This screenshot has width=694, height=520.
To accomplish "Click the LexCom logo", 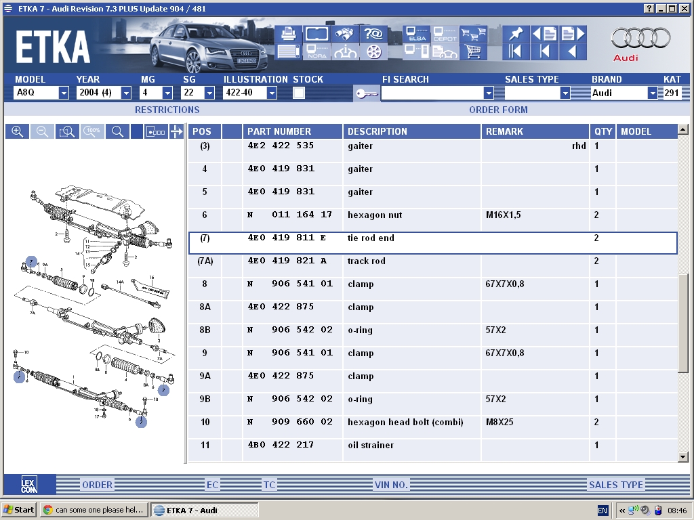I will tap(29, 485).
